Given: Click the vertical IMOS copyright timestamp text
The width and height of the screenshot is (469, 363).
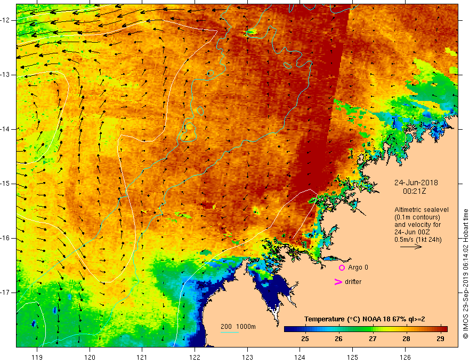Looking at the screenshot, I should (465, 274).
